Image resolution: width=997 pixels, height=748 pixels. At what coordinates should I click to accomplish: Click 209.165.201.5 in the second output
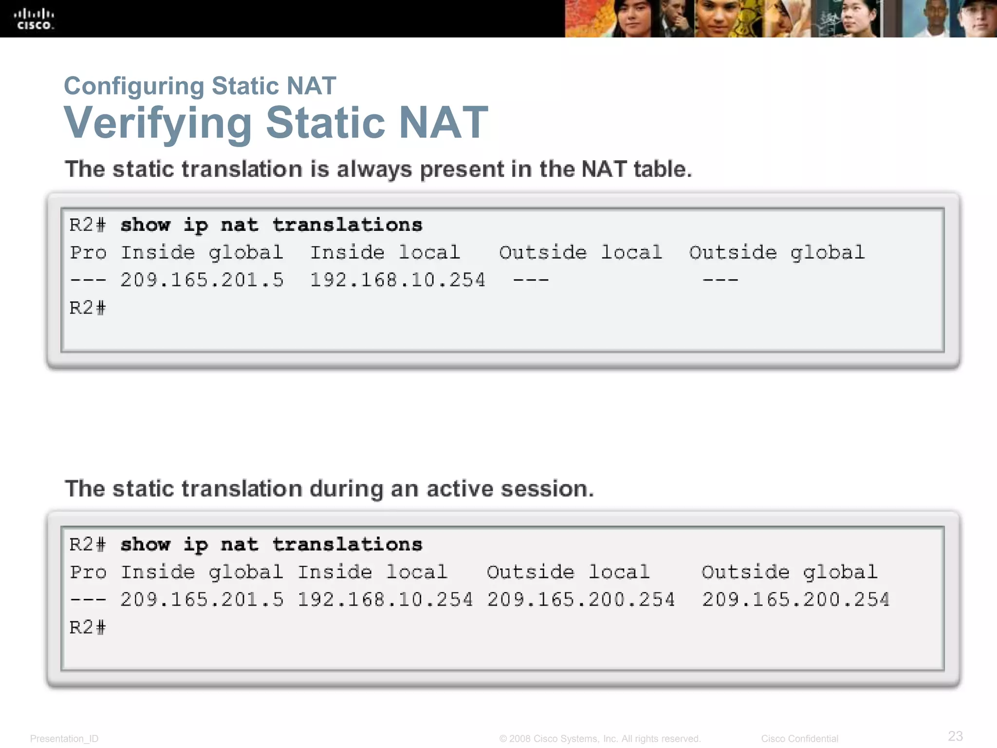point(202,599)
